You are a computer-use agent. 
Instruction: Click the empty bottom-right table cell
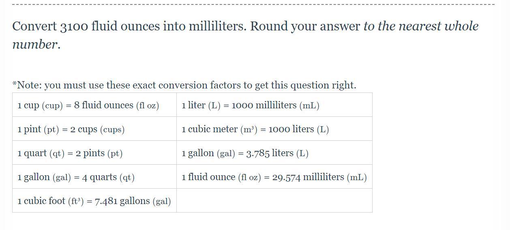(274, 200)
